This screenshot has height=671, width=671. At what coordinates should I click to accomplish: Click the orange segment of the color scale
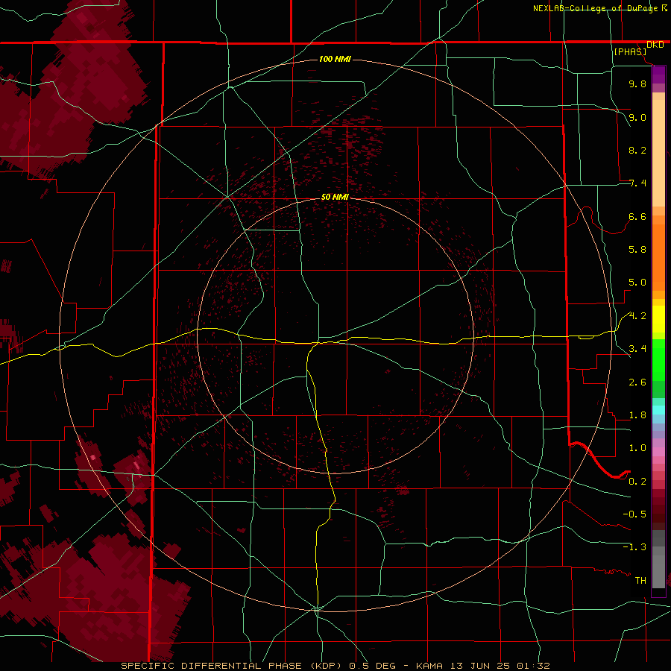click(658, 256)
